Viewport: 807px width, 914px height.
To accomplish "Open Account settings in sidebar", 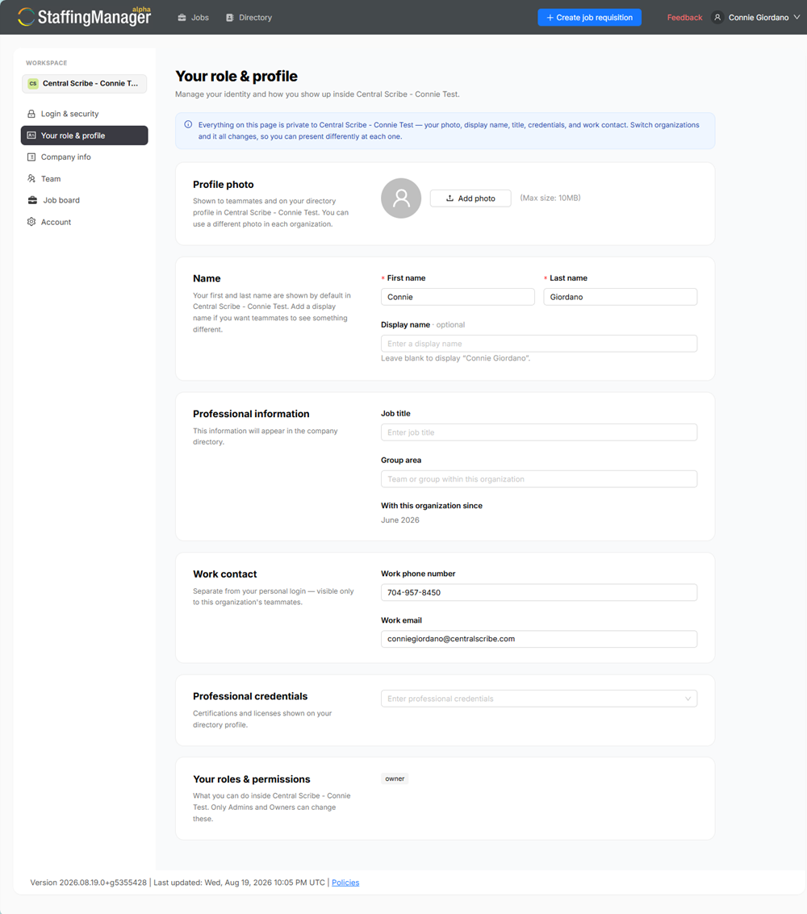I will pos(85,222).
